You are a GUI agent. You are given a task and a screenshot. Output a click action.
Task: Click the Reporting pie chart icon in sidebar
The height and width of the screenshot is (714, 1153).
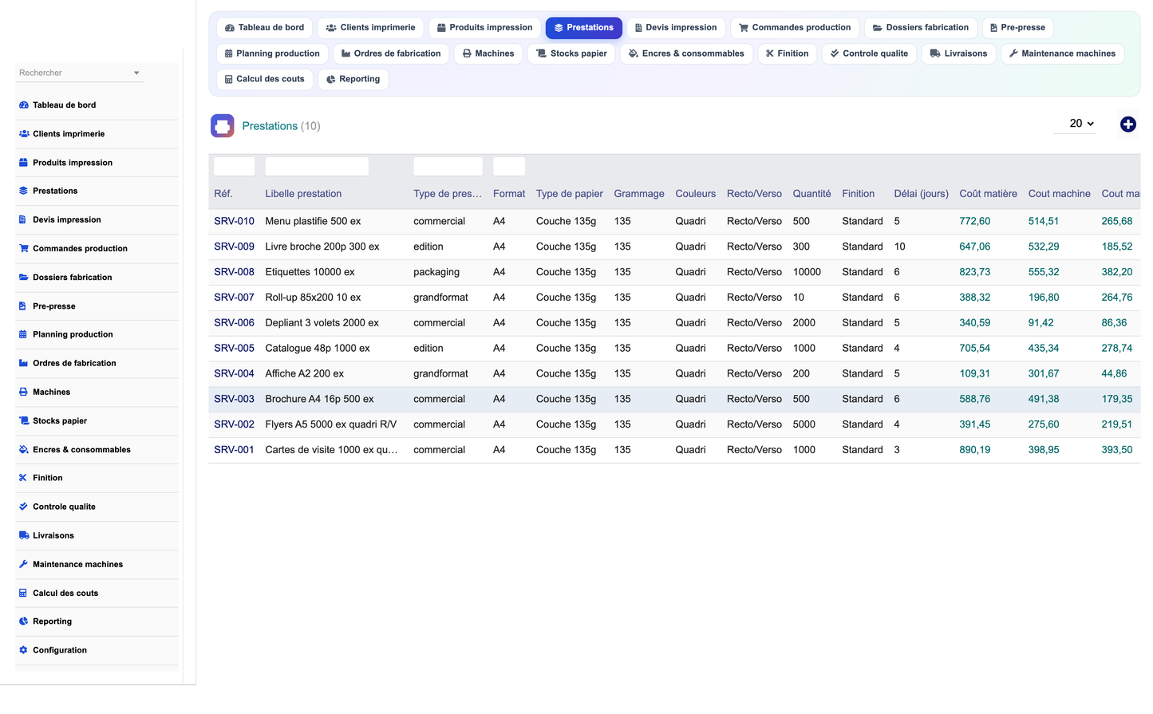pos(23,621)
